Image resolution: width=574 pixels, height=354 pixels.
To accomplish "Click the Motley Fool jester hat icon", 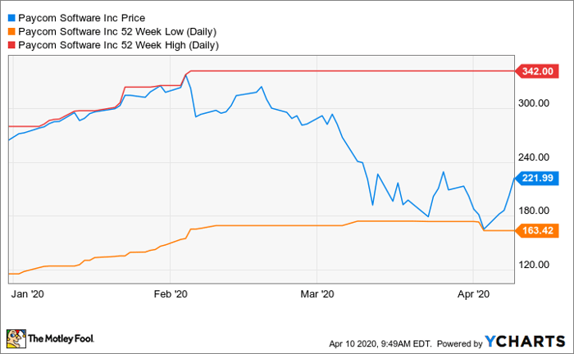I will (x=16, y=338).
